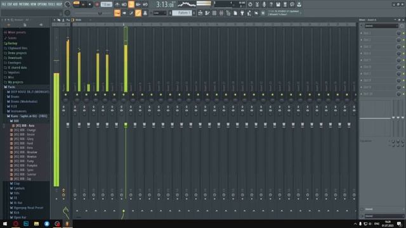406x228 pixels.
Task: Click the download content library icon
Action: [299, 4]
